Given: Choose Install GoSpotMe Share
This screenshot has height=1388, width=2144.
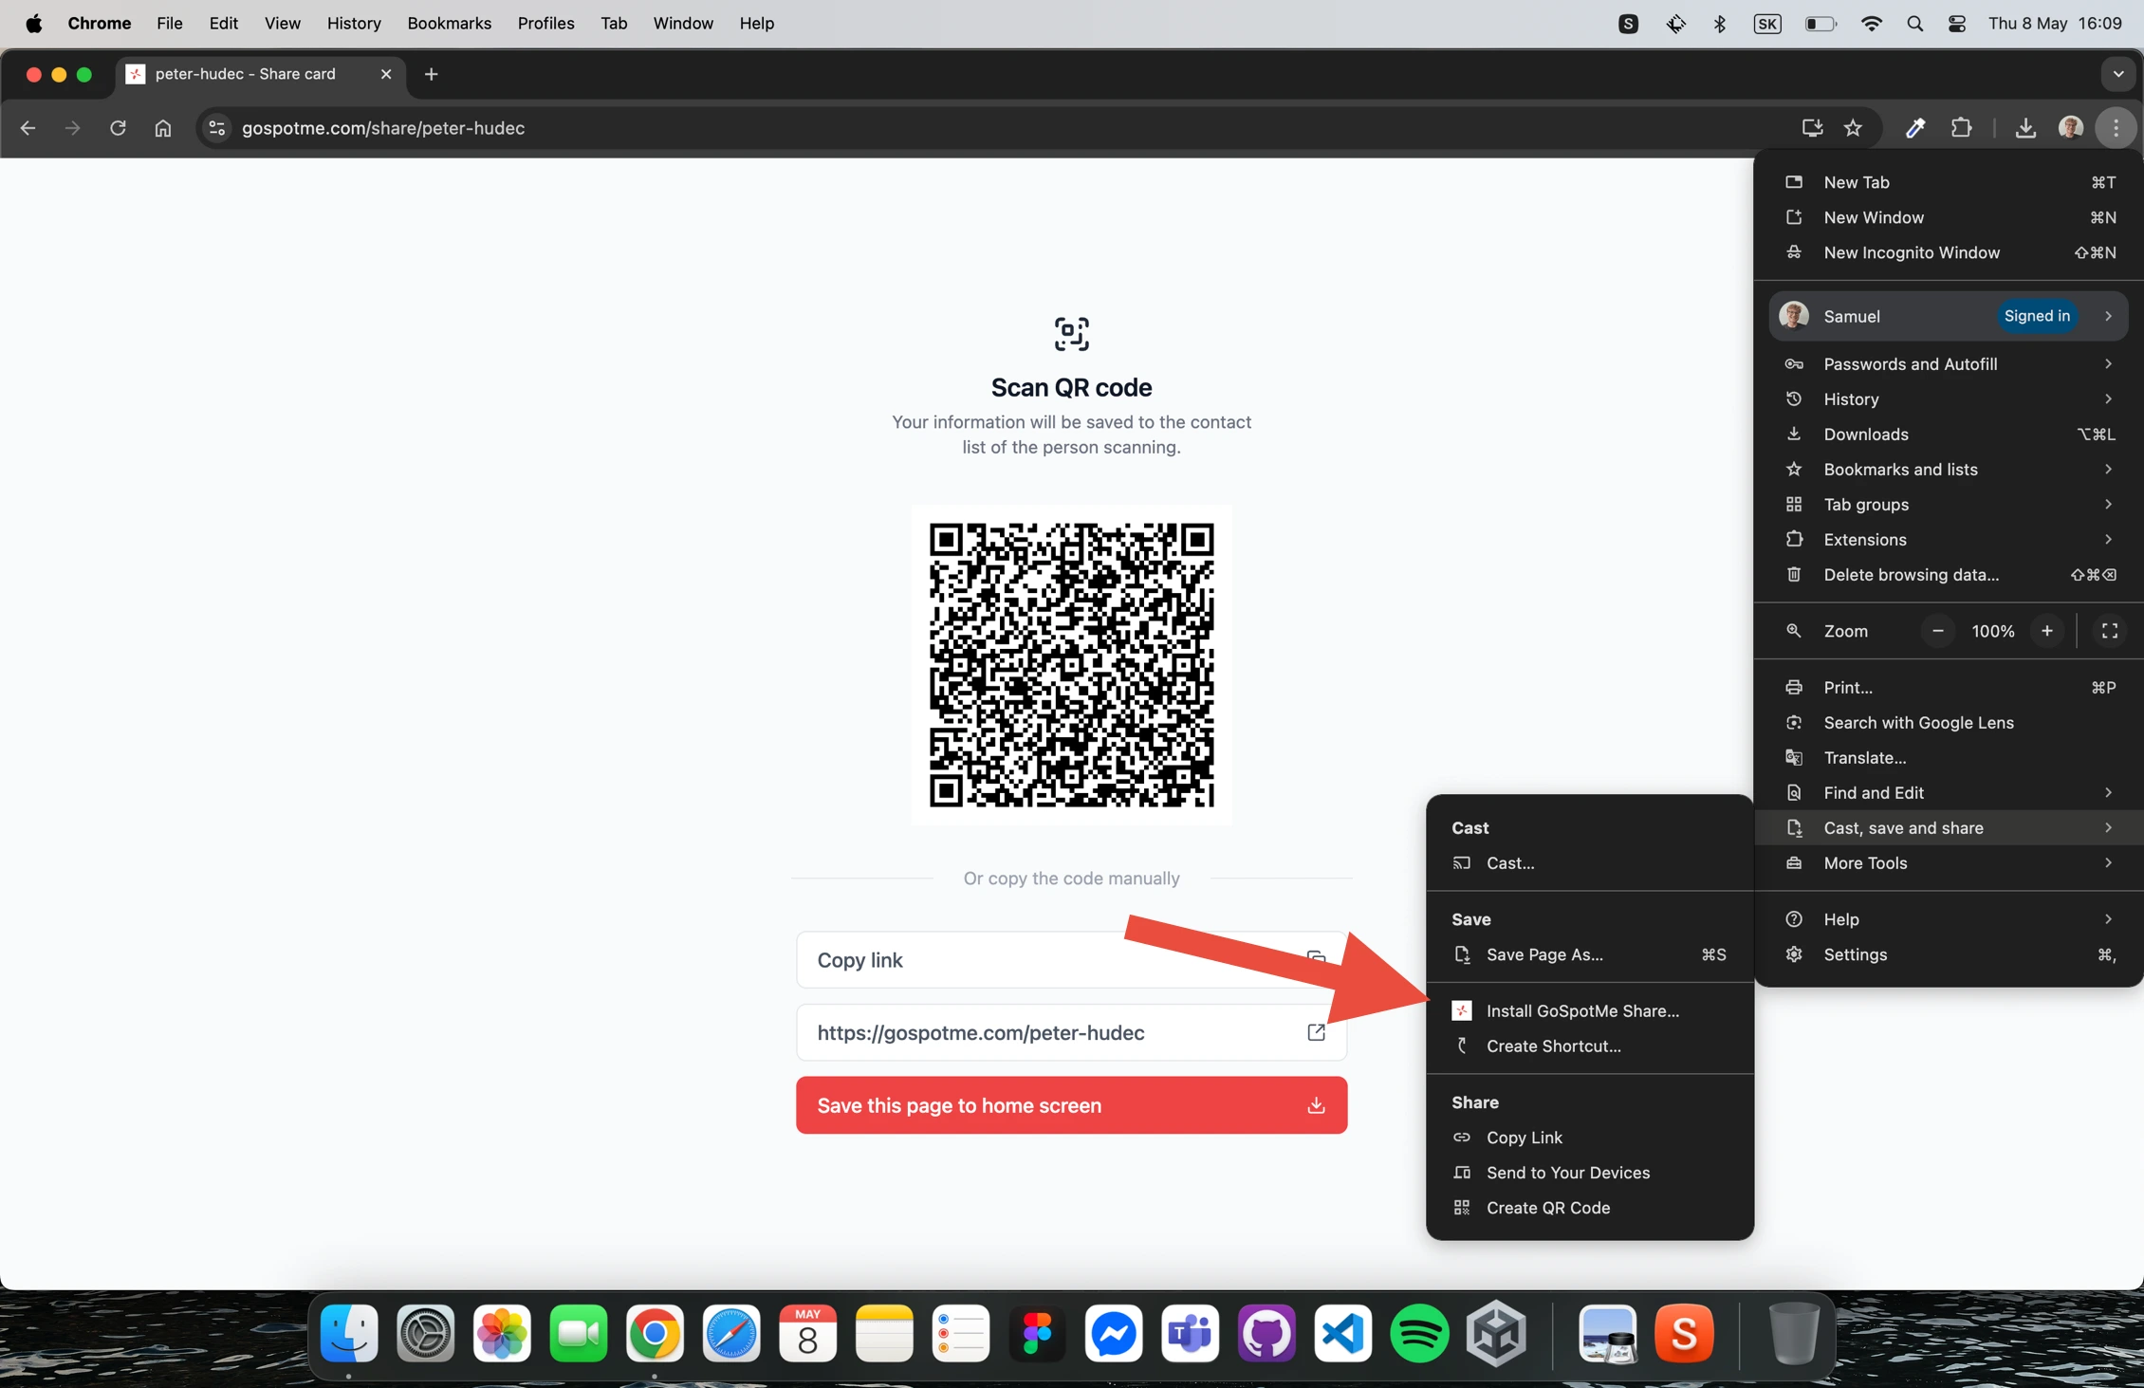Looking at the screenshot, I should [x=1590, y=1011].
